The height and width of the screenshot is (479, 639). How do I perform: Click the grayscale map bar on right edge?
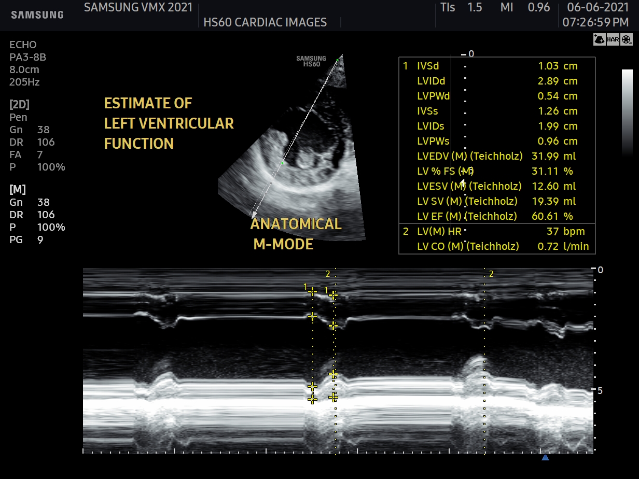pos(627,112)
